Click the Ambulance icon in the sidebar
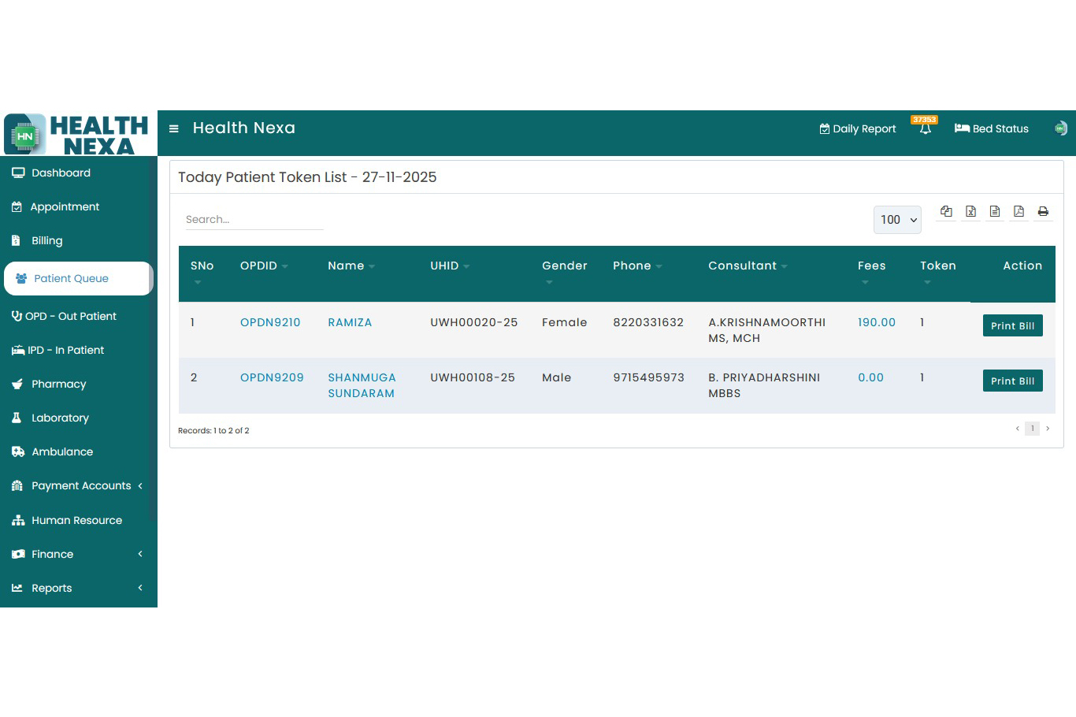The image size is (1076, 717). (x=17, y=451)
